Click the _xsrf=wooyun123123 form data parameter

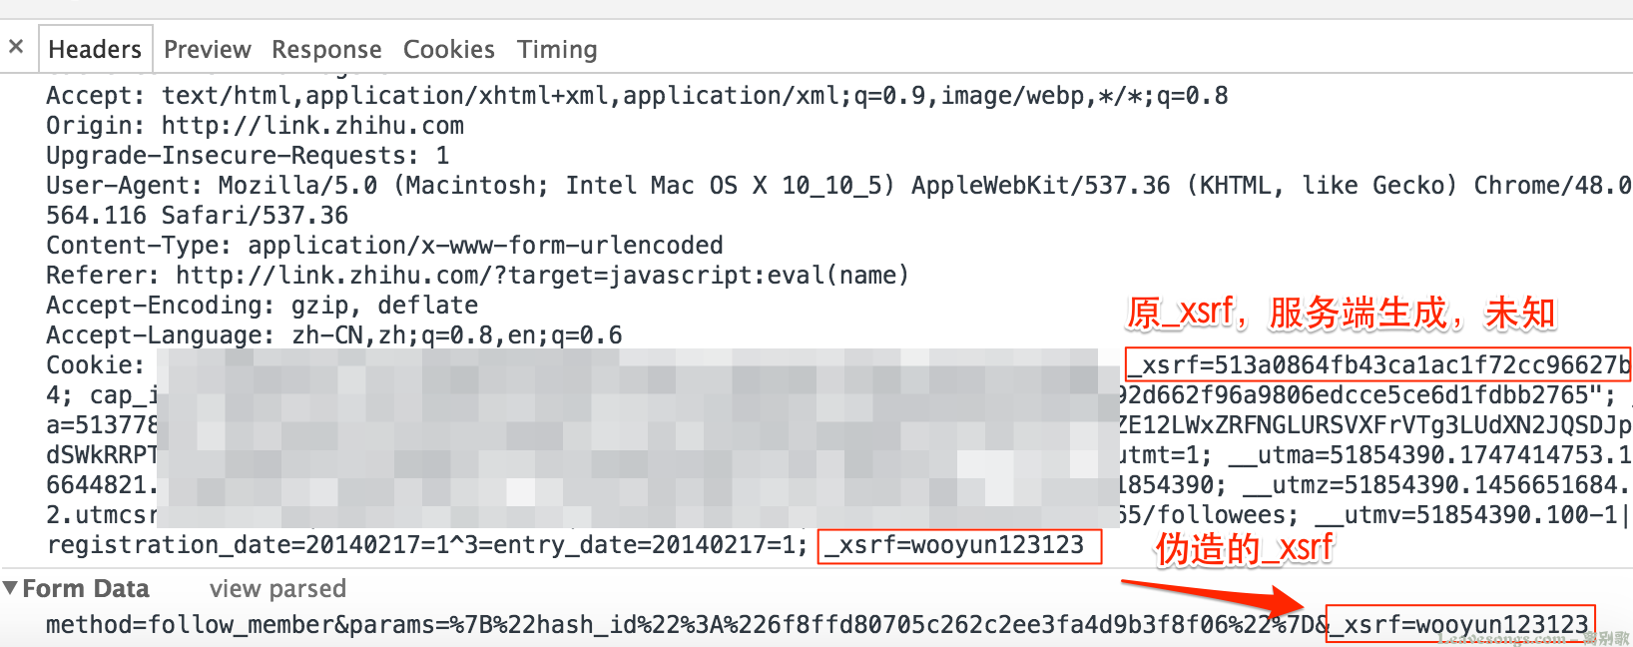(x=1460, y=624)
